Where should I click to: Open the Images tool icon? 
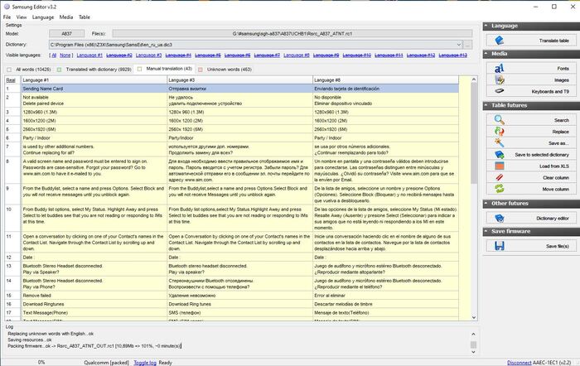tap(500, 79)
